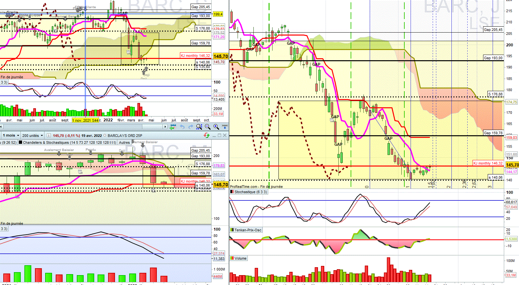The width and height of the screenshot is (519, 285).
Task: Open the Chandeliers & Stochastiques indicator settings
Action: point(67,142)
